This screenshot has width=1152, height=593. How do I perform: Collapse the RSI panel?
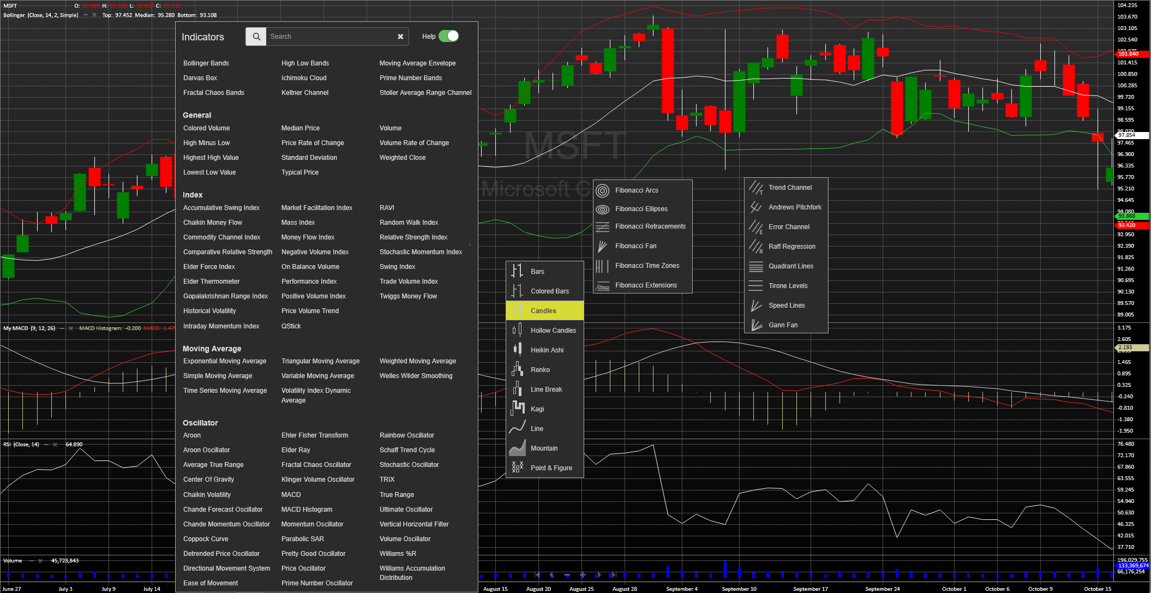coord(46,445)
